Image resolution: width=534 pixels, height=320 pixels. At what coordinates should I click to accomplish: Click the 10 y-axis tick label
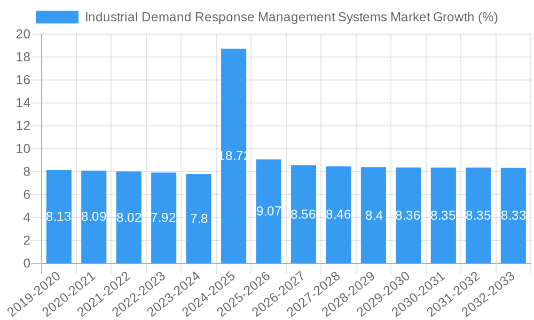click(x=23, y=149)
